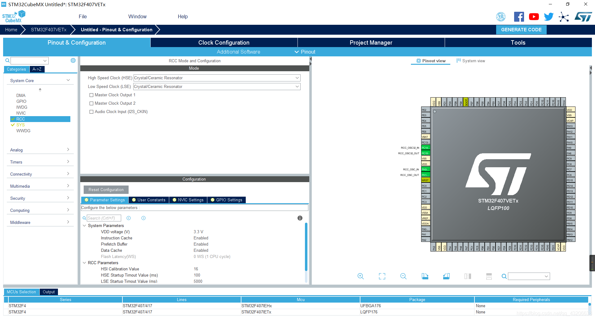Collapse RCC Parameters tree node
595x319 pixels.
click(x=84, y=263)
